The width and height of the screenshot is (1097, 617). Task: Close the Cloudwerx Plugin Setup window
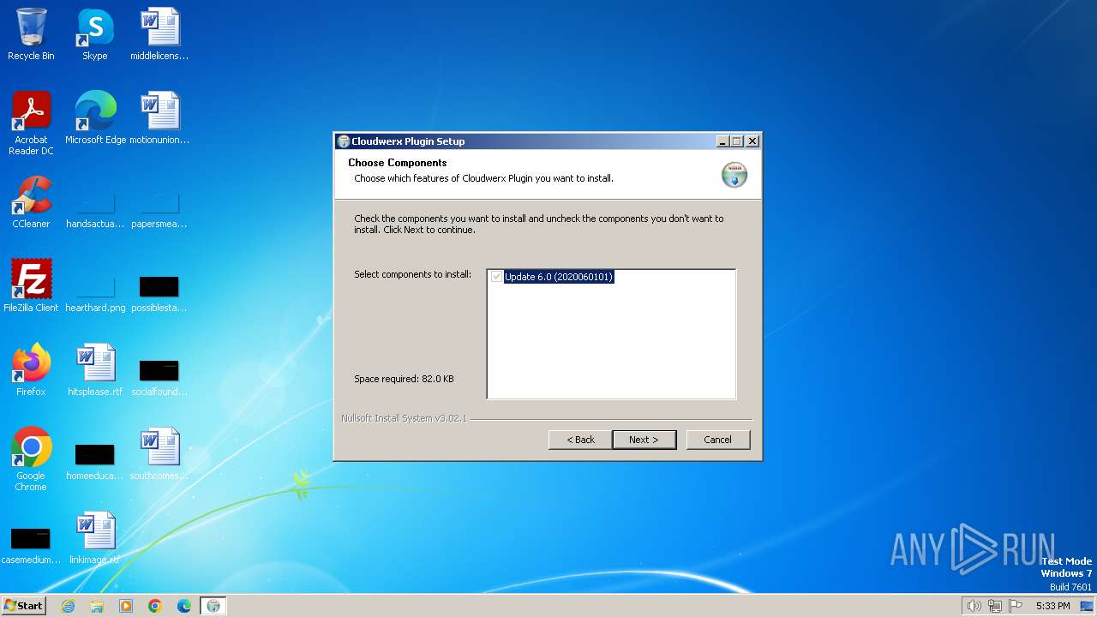(x=752, y=141)
